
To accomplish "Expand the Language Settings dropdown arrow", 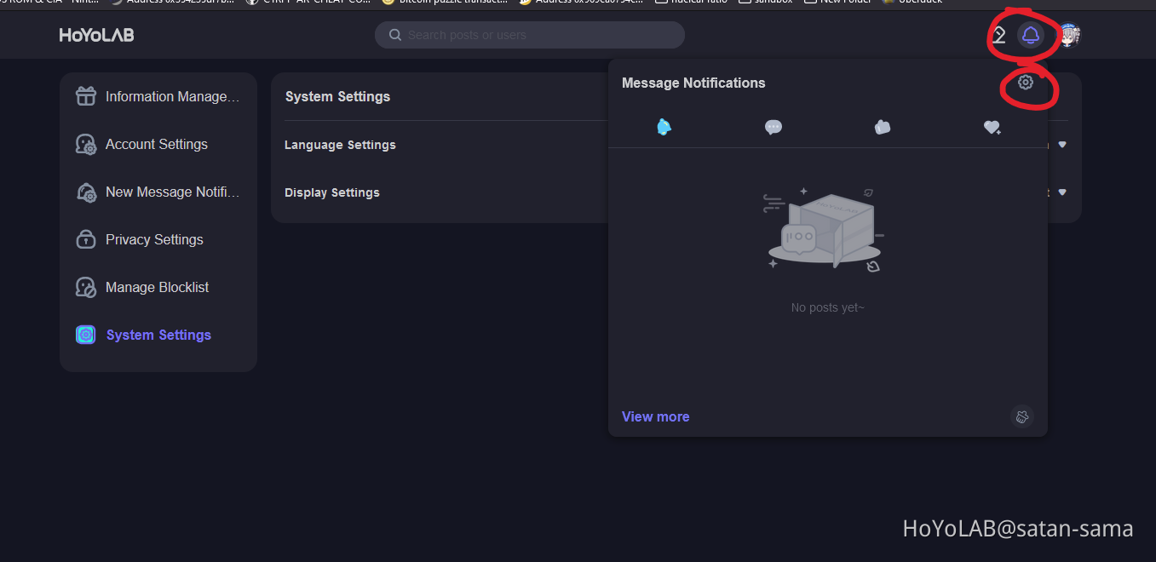I will coord(1062,145).
